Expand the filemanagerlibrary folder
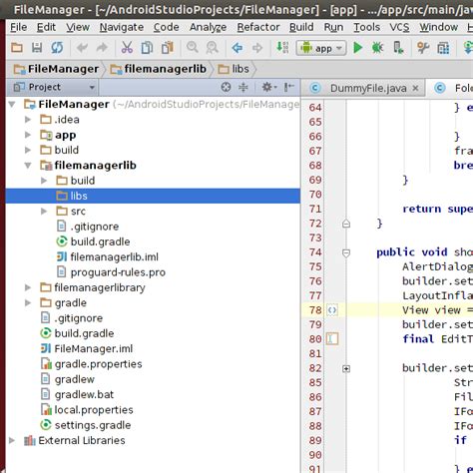473x473 pixels. point(28,287)
